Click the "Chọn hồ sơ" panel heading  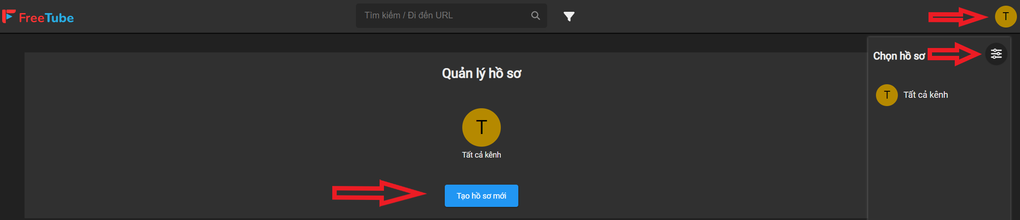coord(899,56)
